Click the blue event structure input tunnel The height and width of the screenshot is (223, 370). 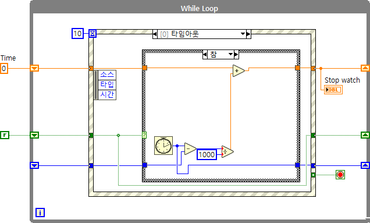(91, 165)
